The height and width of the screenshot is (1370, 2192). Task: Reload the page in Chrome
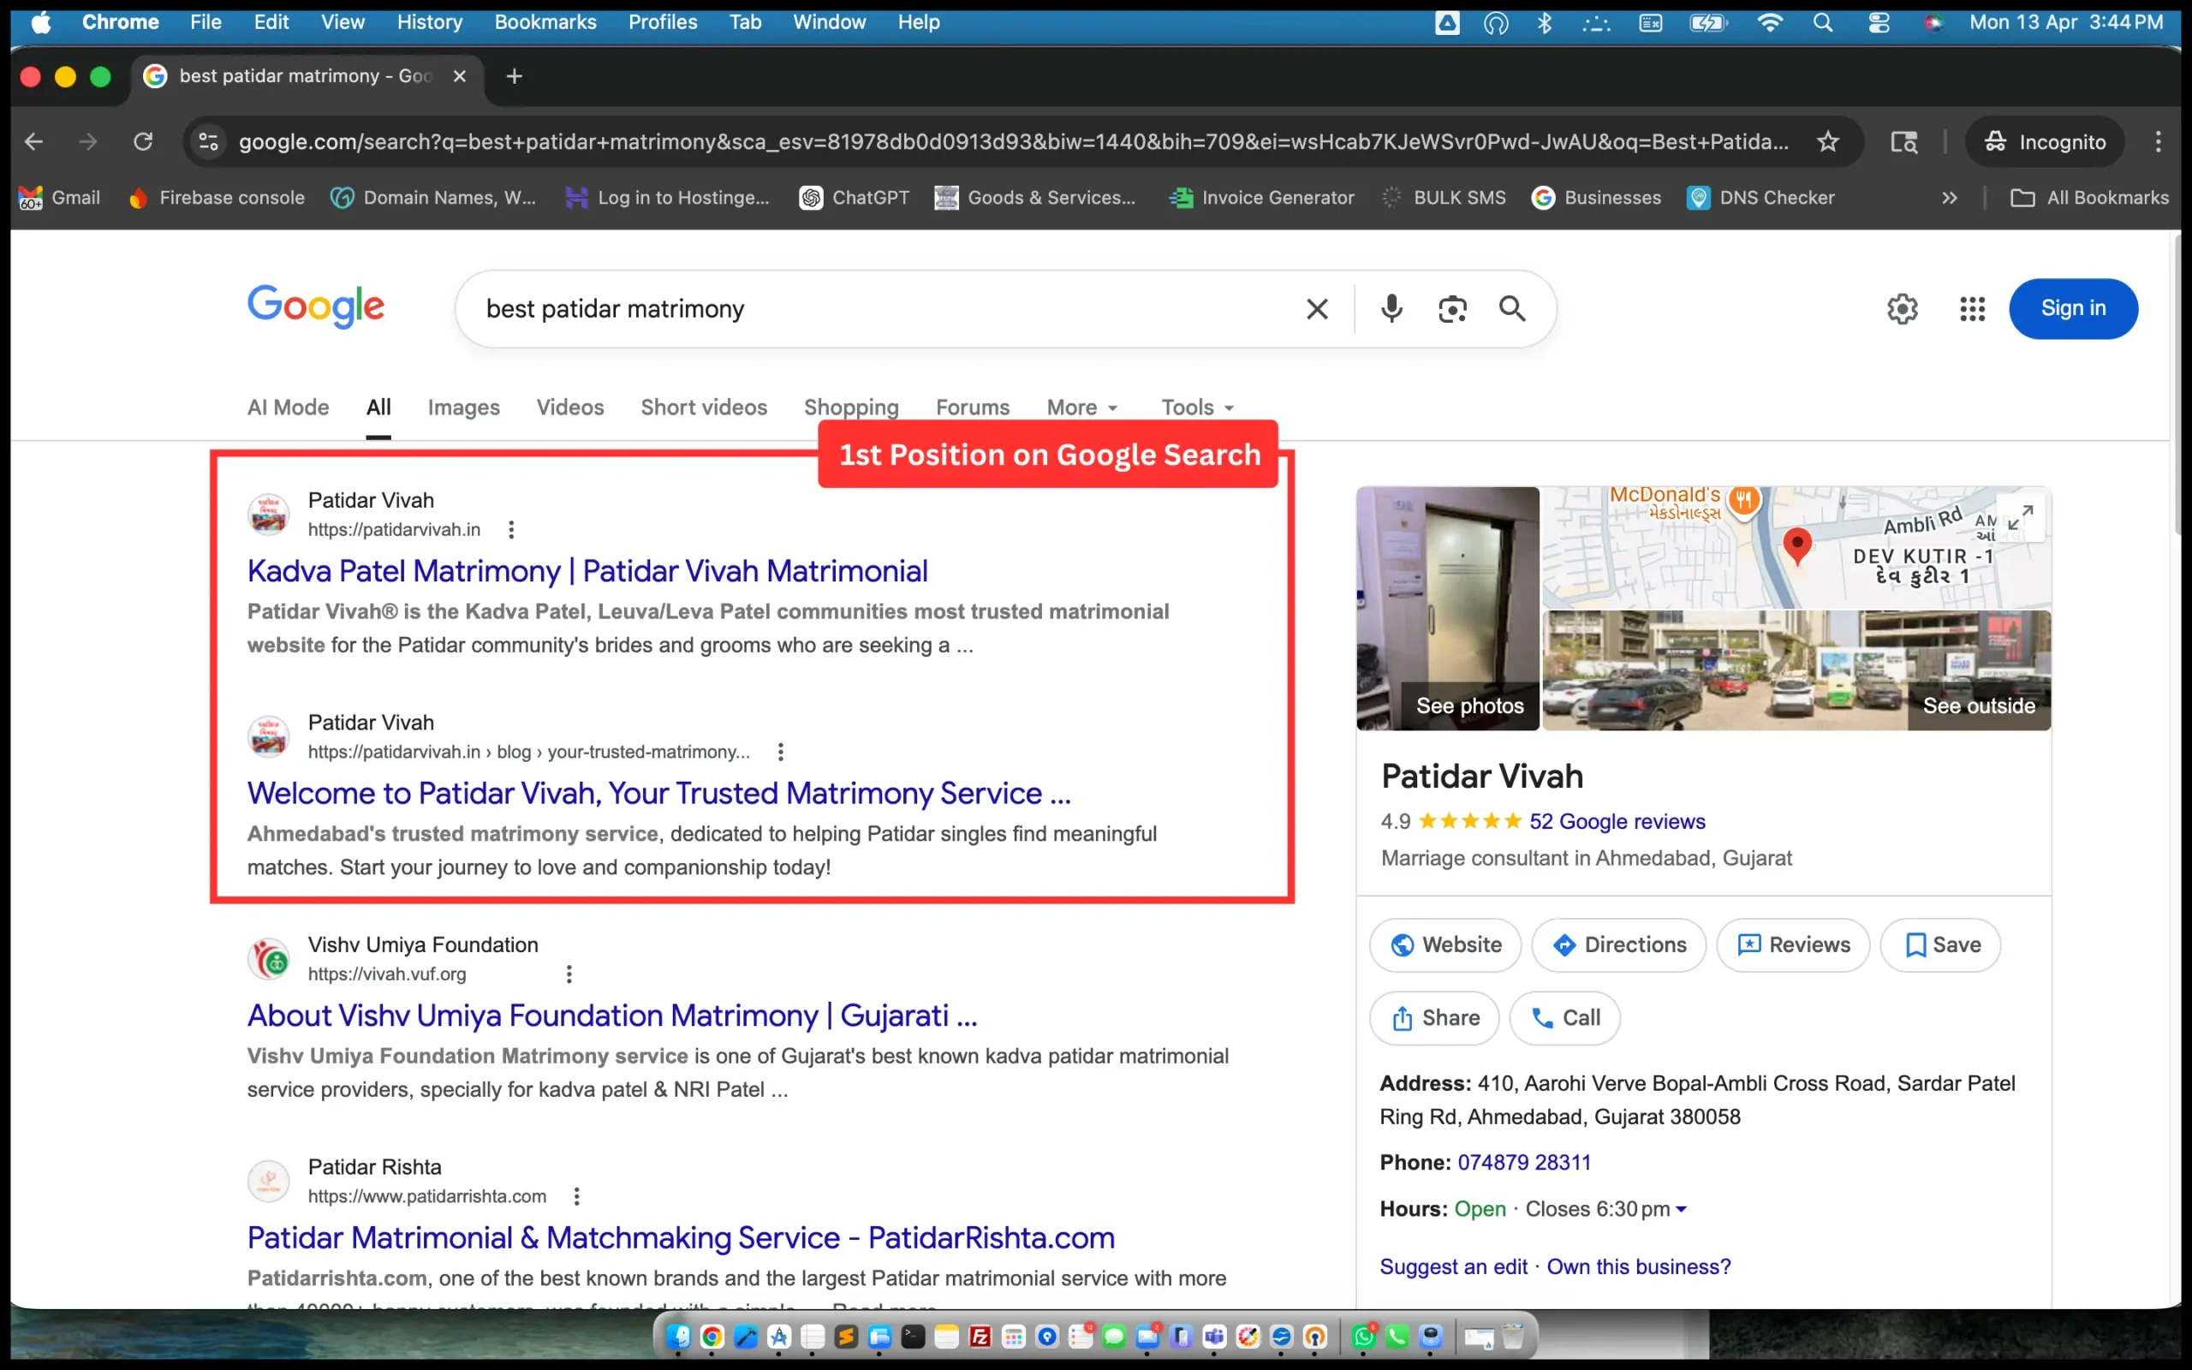[143, 141]
